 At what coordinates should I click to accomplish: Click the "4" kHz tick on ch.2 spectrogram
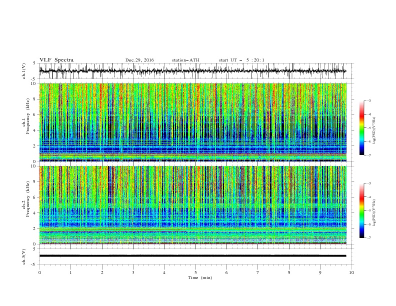tap(35, 213)
